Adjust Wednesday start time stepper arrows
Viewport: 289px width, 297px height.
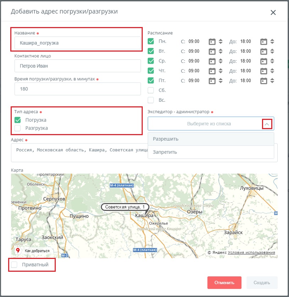(x=220, y=61)
